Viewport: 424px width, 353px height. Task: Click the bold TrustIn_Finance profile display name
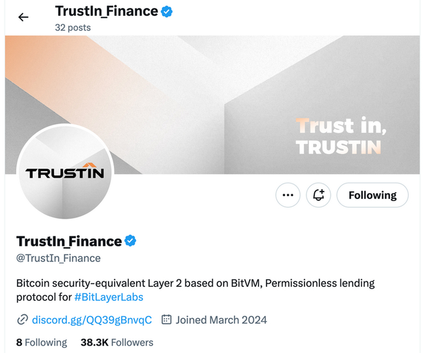coord(68,241)
